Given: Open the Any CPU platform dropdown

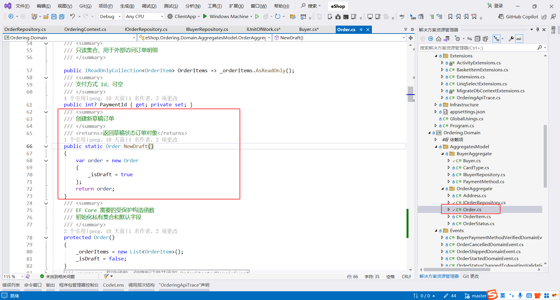Looking at the screenshot, I should click(x=144, y=16).
